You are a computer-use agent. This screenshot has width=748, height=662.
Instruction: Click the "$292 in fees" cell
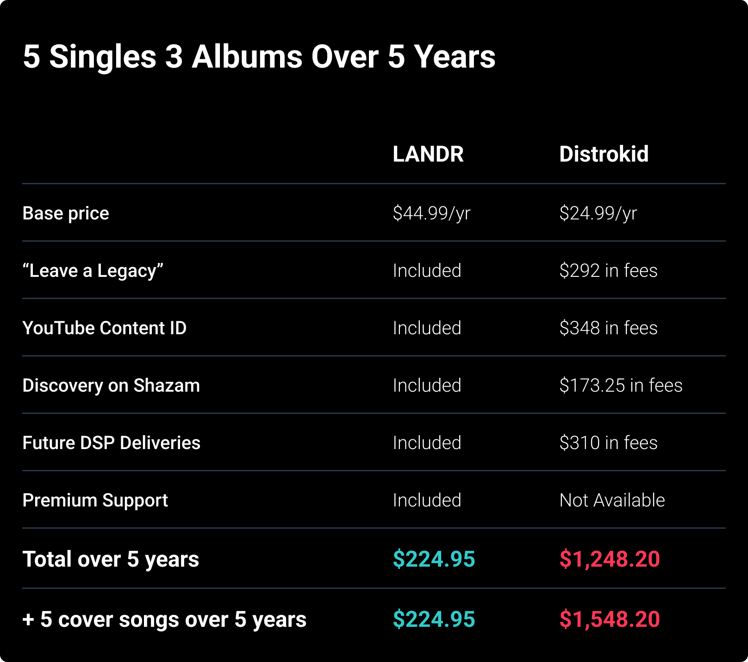pos(608,271)
